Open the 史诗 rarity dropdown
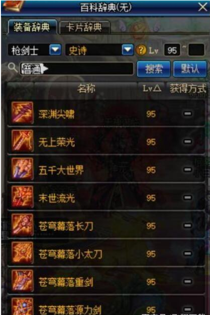 (128, 50)
